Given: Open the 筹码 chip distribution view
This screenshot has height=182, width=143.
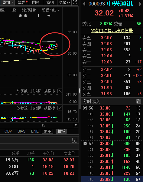Looking at the screenshot, I should click(x=22, y=2).
